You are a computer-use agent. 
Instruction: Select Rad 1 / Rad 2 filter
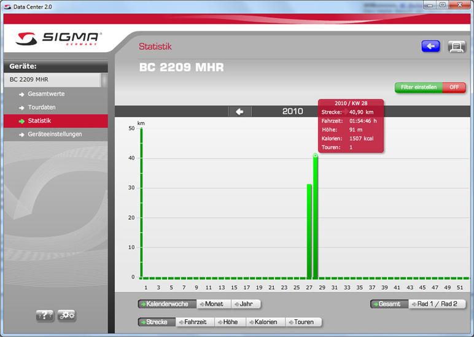tap(437, 304)
